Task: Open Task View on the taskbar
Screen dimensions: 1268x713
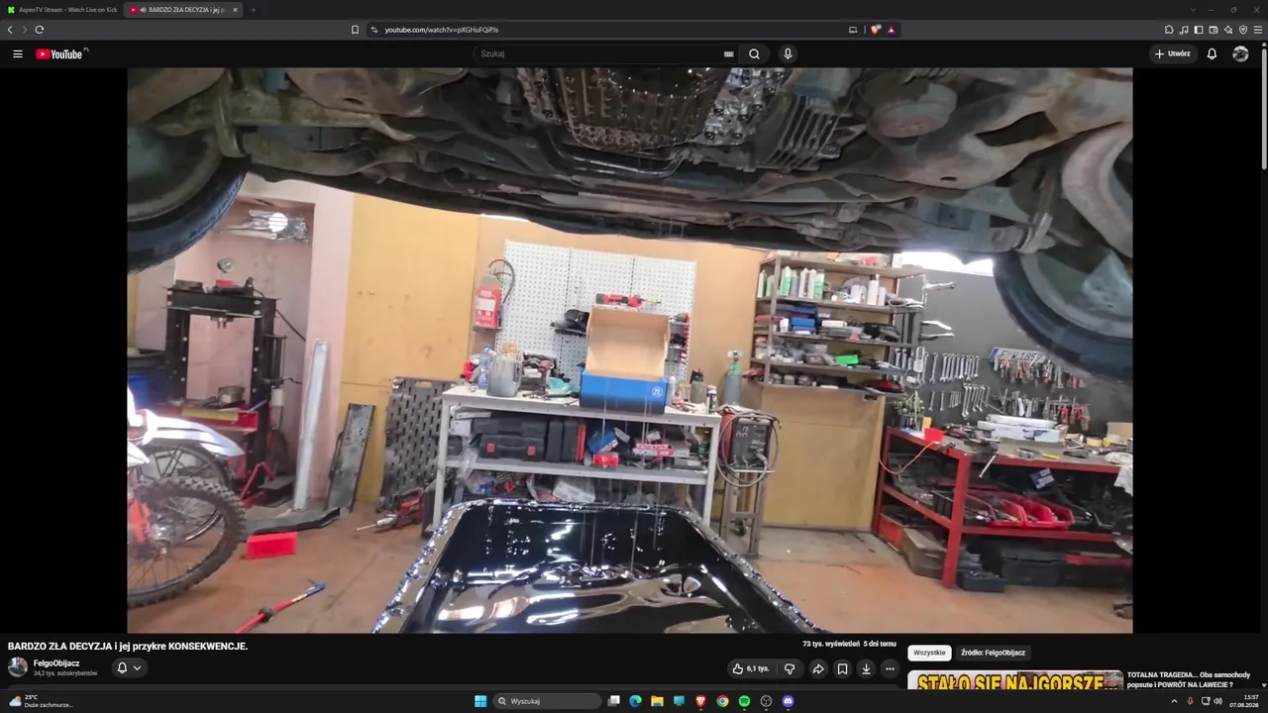Action: [x=614, y=701]
